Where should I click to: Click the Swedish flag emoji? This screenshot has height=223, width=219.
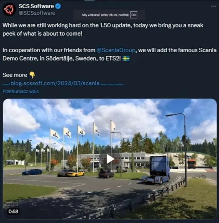click(126, 58)
